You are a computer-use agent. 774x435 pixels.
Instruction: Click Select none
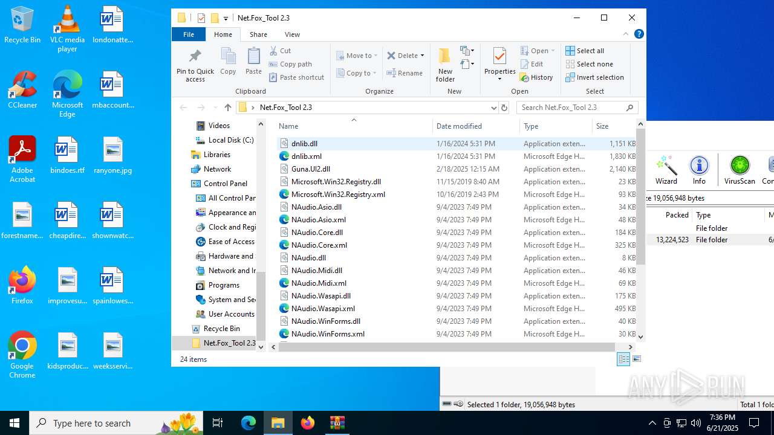pyautogui.click(x=590, y=64)
